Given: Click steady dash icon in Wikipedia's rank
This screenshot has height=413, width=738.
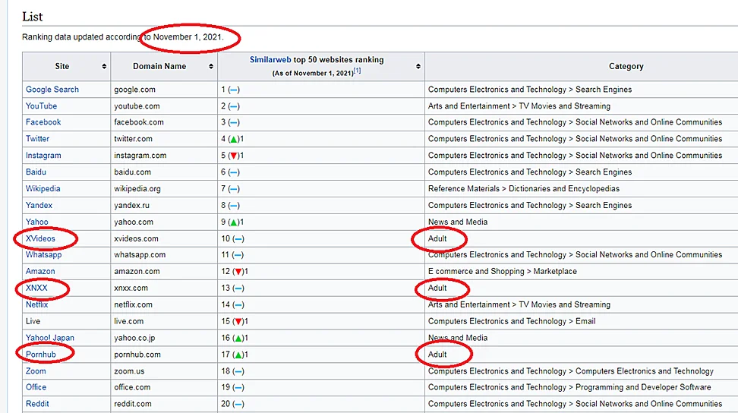Looking at the screenshot, I should [x=233, y=189].
